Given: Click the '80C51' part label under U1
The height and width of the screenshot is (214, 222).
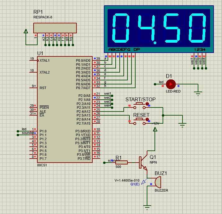Looking at the screenshot, I should click(x=42, y=165).
